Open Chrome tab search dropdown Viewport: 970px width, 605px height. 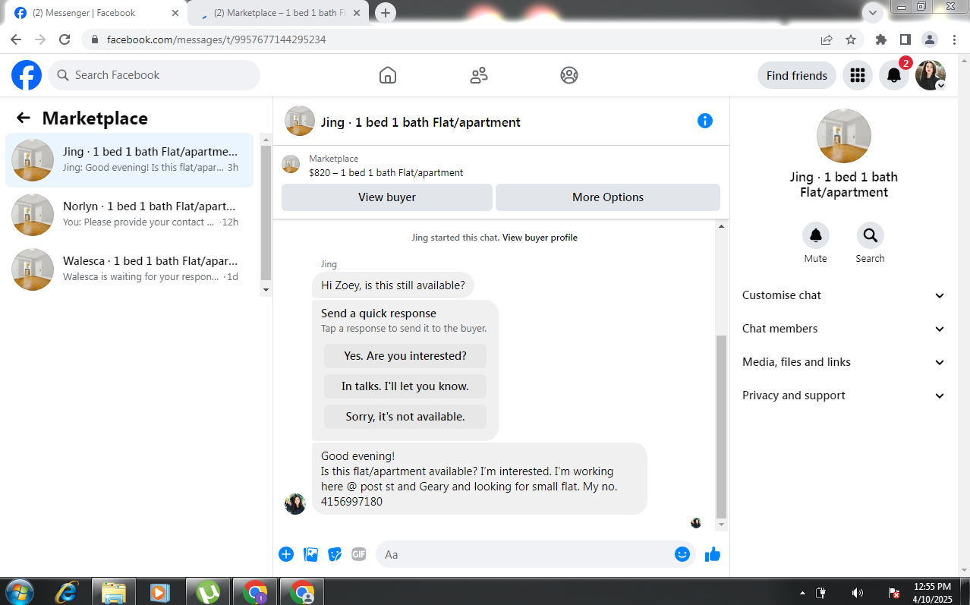pos(873,13)
